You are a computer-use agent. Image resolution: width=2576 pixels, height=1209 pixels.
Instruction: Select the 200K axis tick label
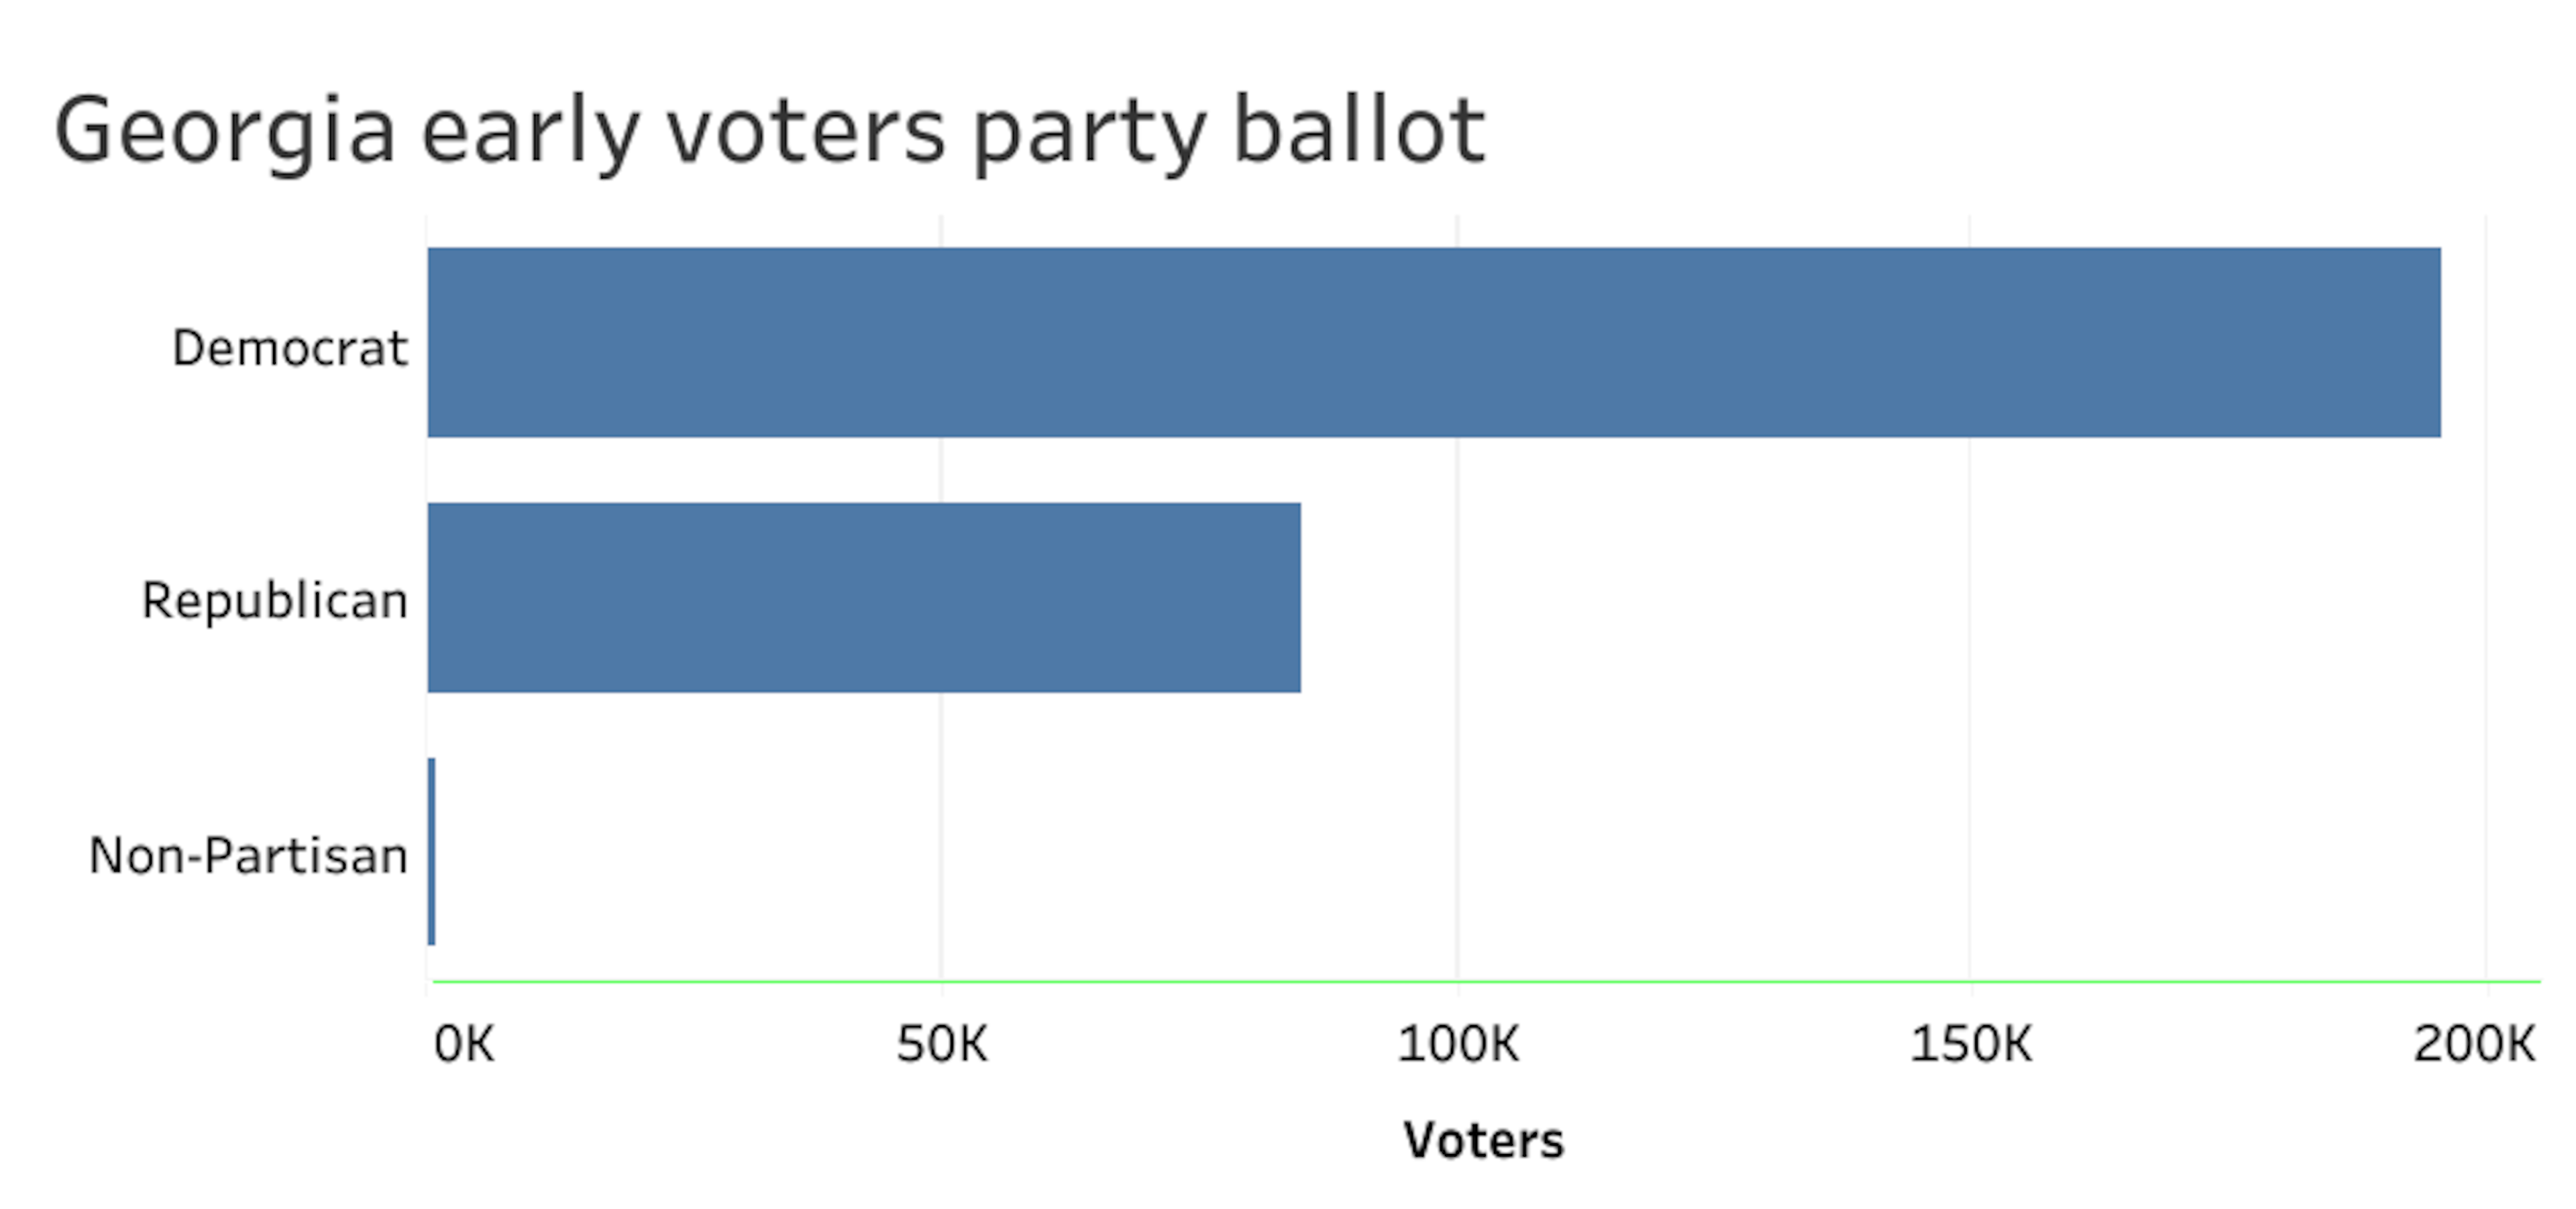2474,1045
